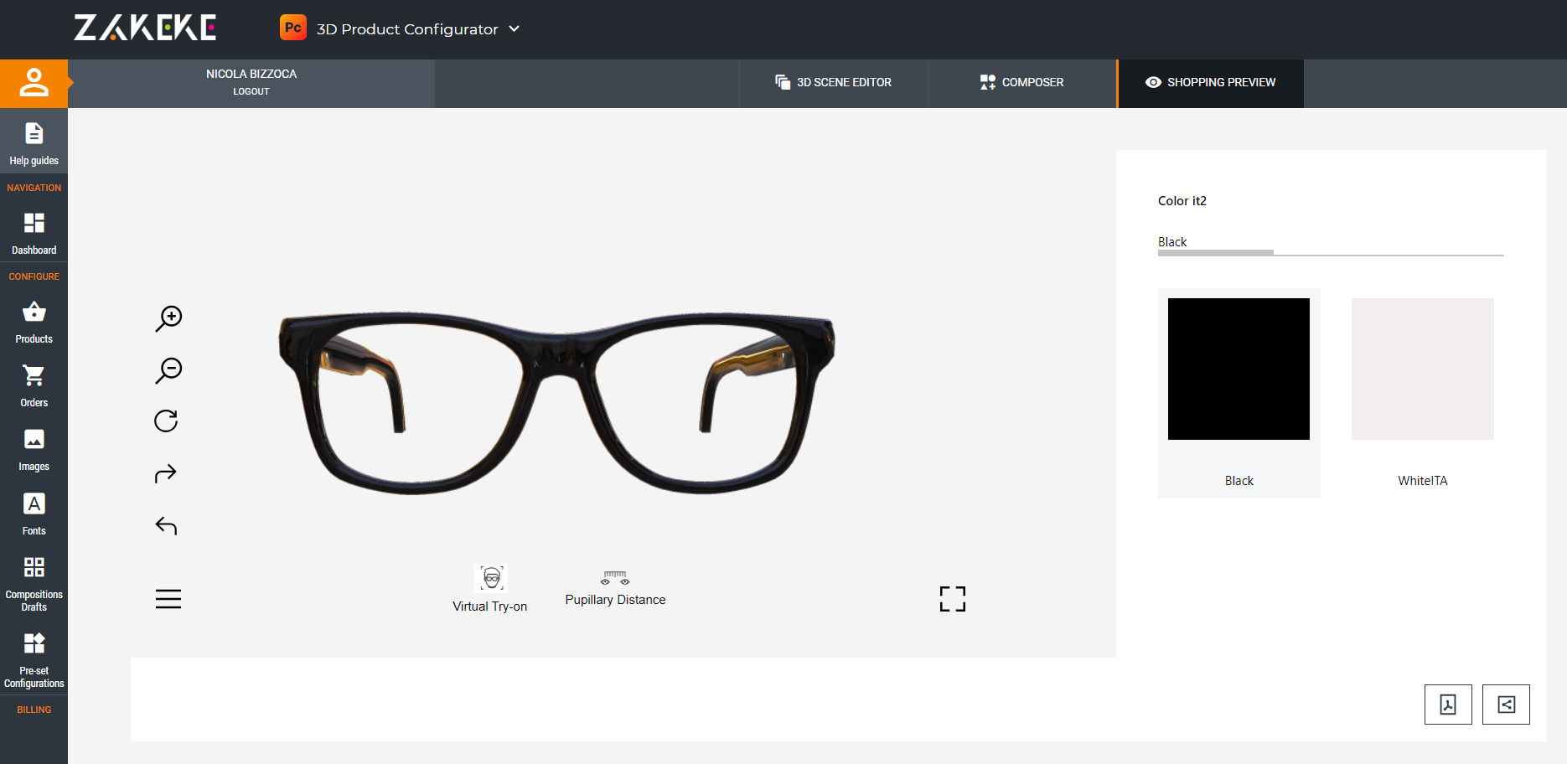Click the share icon button

(1506, 705)
